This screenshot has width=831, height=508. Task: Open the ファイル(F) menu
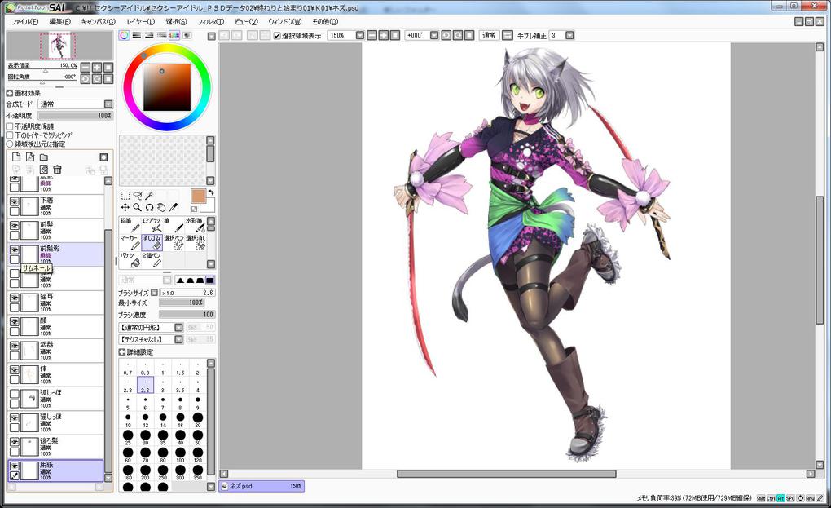click(x=25, y=22)
